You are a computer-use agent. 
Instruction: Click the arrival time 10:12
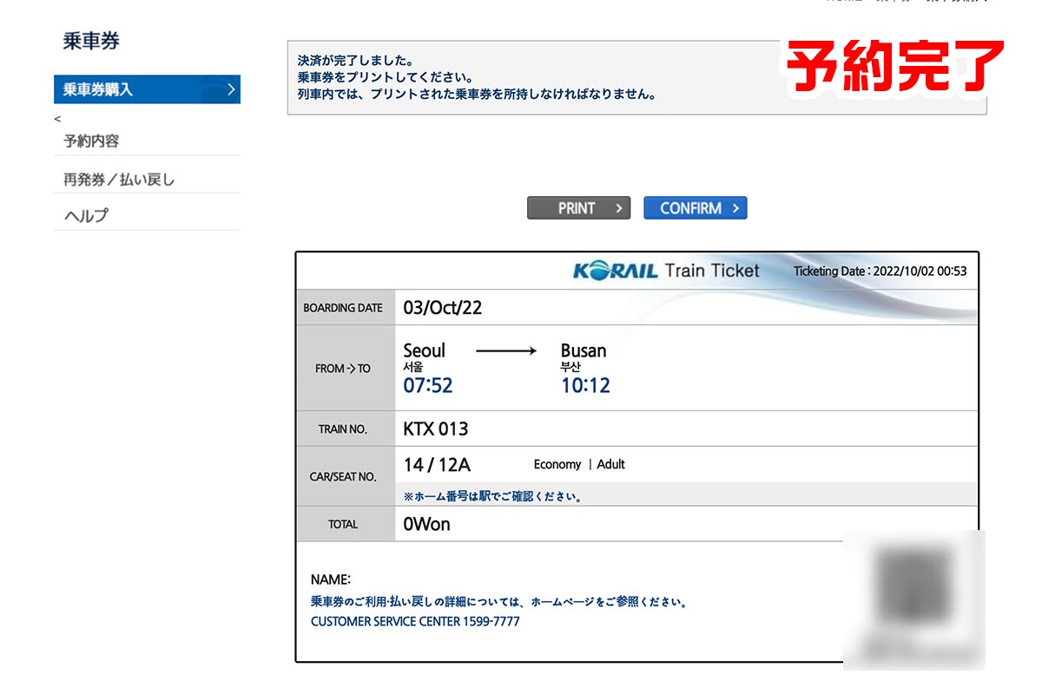[x=585, y=385]
